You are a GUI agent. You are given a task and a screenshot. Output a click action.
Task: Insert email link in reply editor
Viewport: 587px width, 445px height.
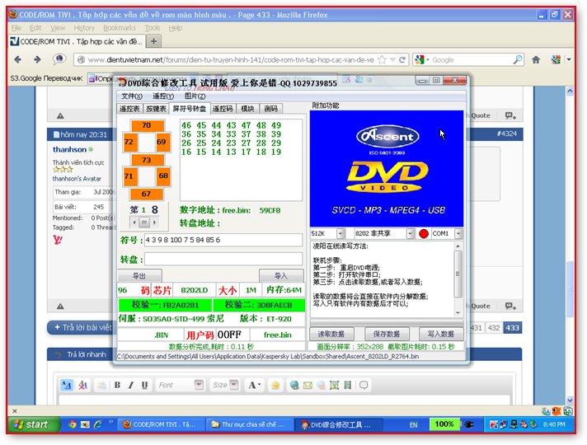(x=308, y=385)
